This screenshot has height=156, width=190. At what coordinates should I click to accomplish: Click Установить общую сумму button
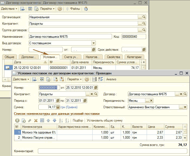[105, 120]
